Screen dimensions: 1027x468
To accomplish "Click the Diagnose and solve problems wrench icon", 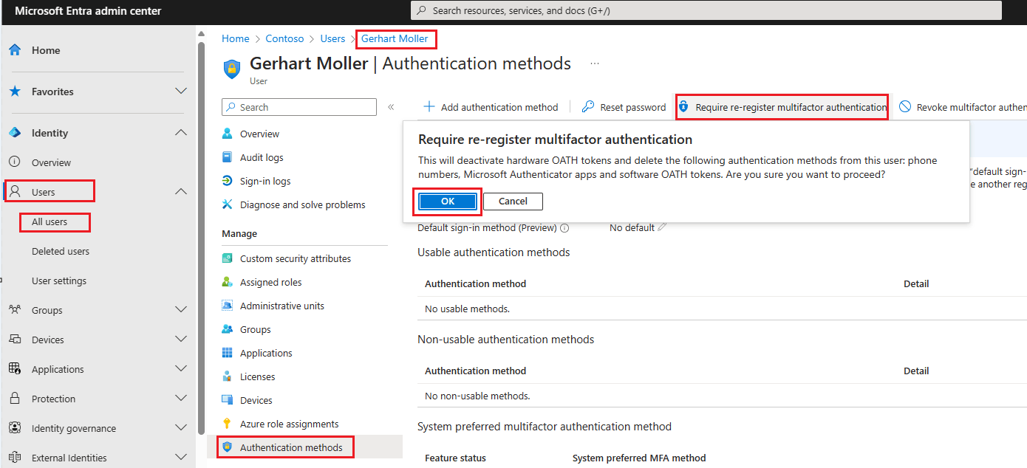I will [x=228, y=204].
